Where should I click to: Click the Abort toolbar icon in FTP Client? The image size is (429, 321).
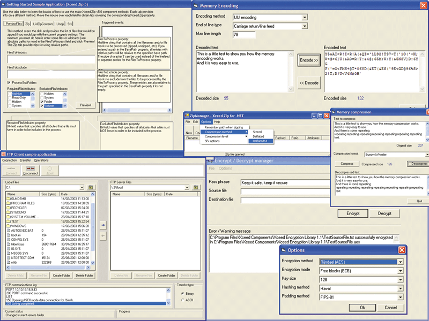(x=50, y=170)
